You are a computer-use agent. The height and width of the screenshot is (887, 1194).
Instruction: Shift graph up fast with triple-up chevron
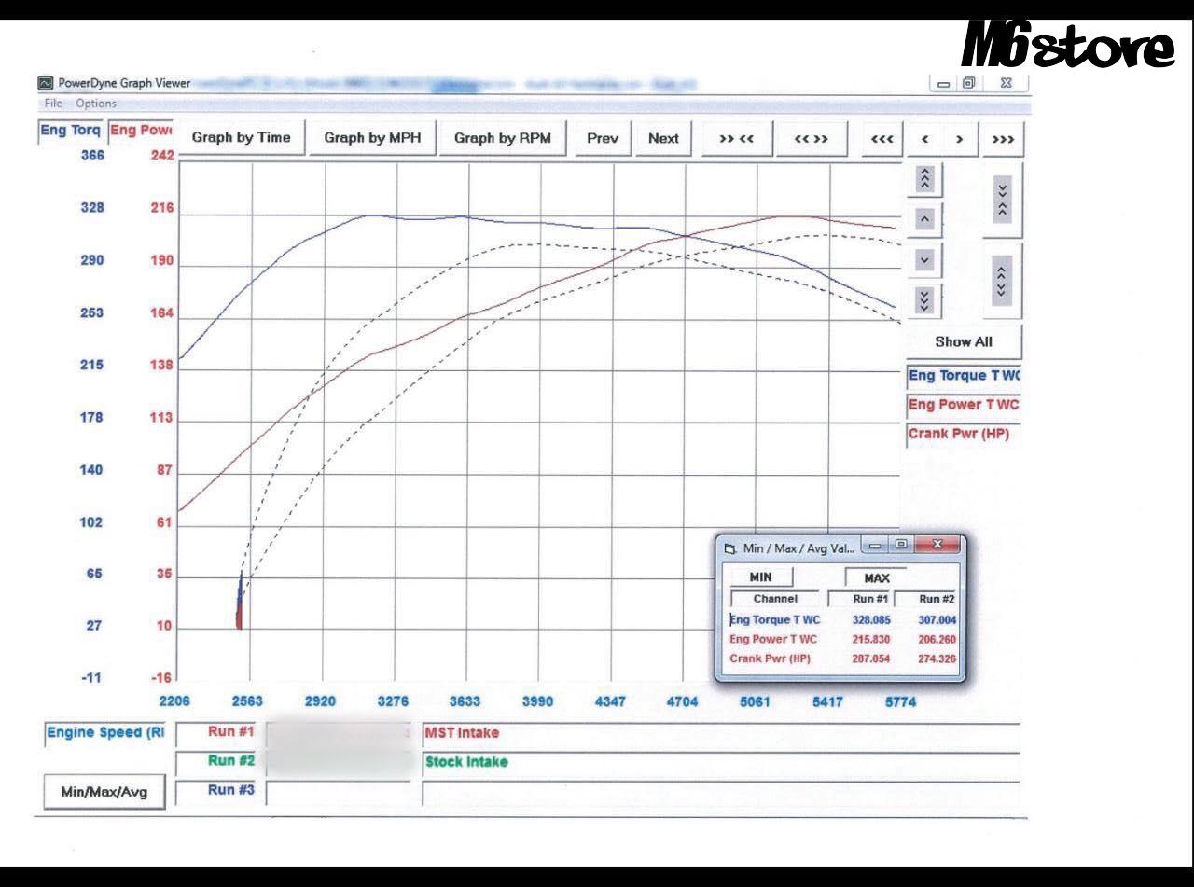(925, 180)
